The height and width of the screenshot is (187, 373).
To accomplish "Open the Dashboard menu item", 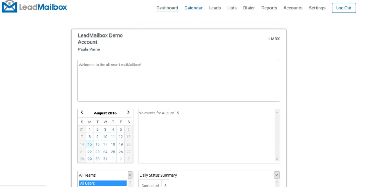I will (x=167, y=8).
